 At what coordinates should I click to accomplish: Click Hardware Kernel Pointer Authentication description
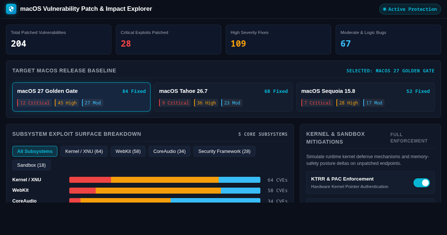(x=350, y=187)
